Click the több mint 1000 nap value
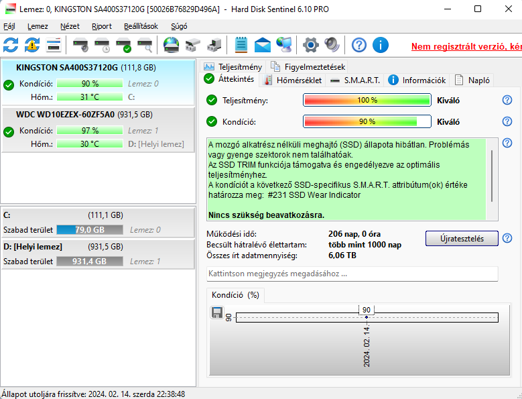 [x=365, y=245]
